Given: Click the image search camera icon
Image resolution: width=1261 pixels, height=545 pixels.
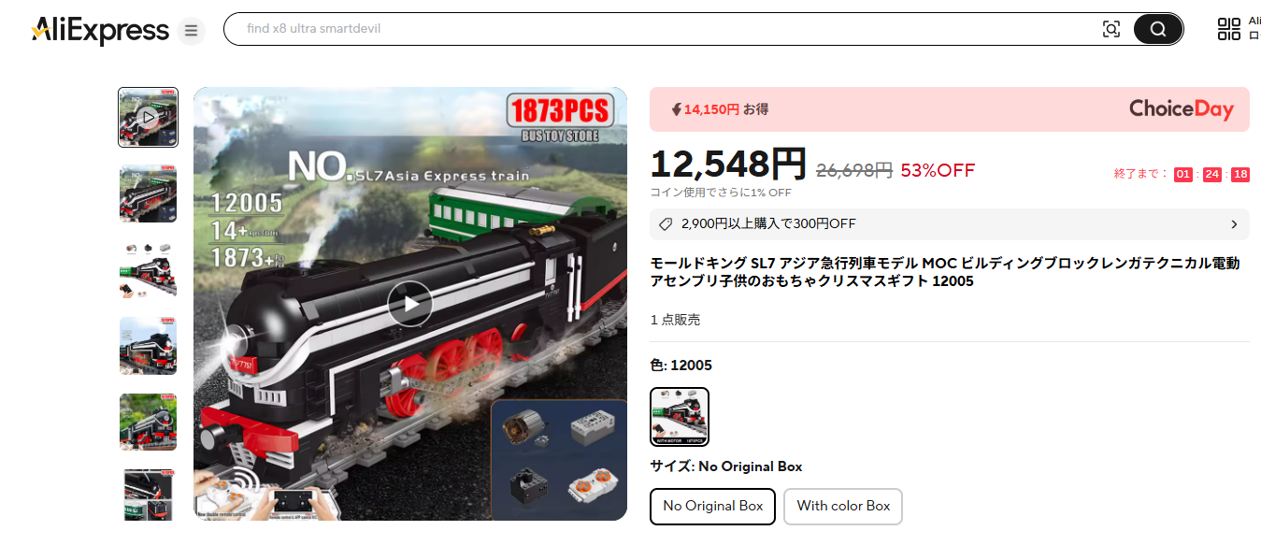Looking at the screenshot, I should tap(1111, 29).
